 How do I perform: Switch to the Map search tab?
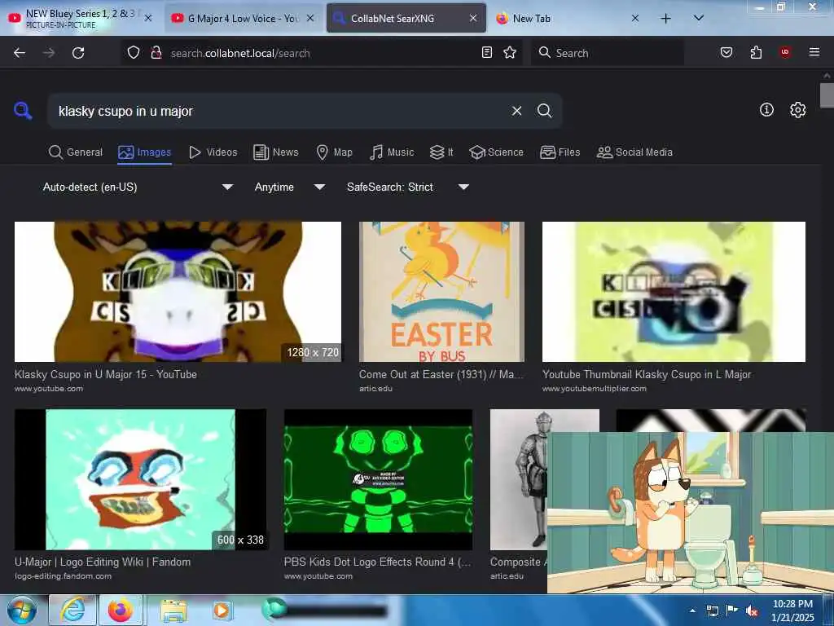[x=334, y=152]
